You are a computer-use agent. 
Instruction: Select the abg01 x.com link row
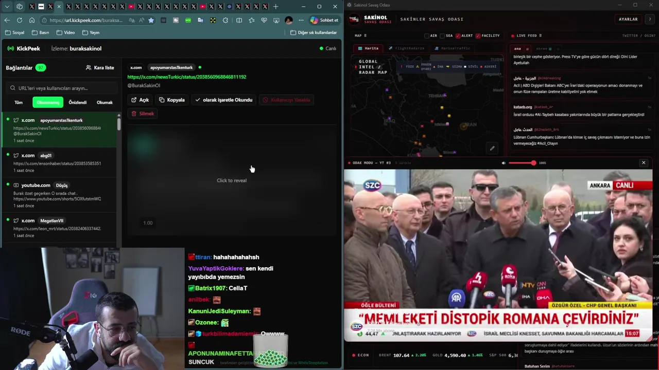pyautogui.click(x=59, y=162)
